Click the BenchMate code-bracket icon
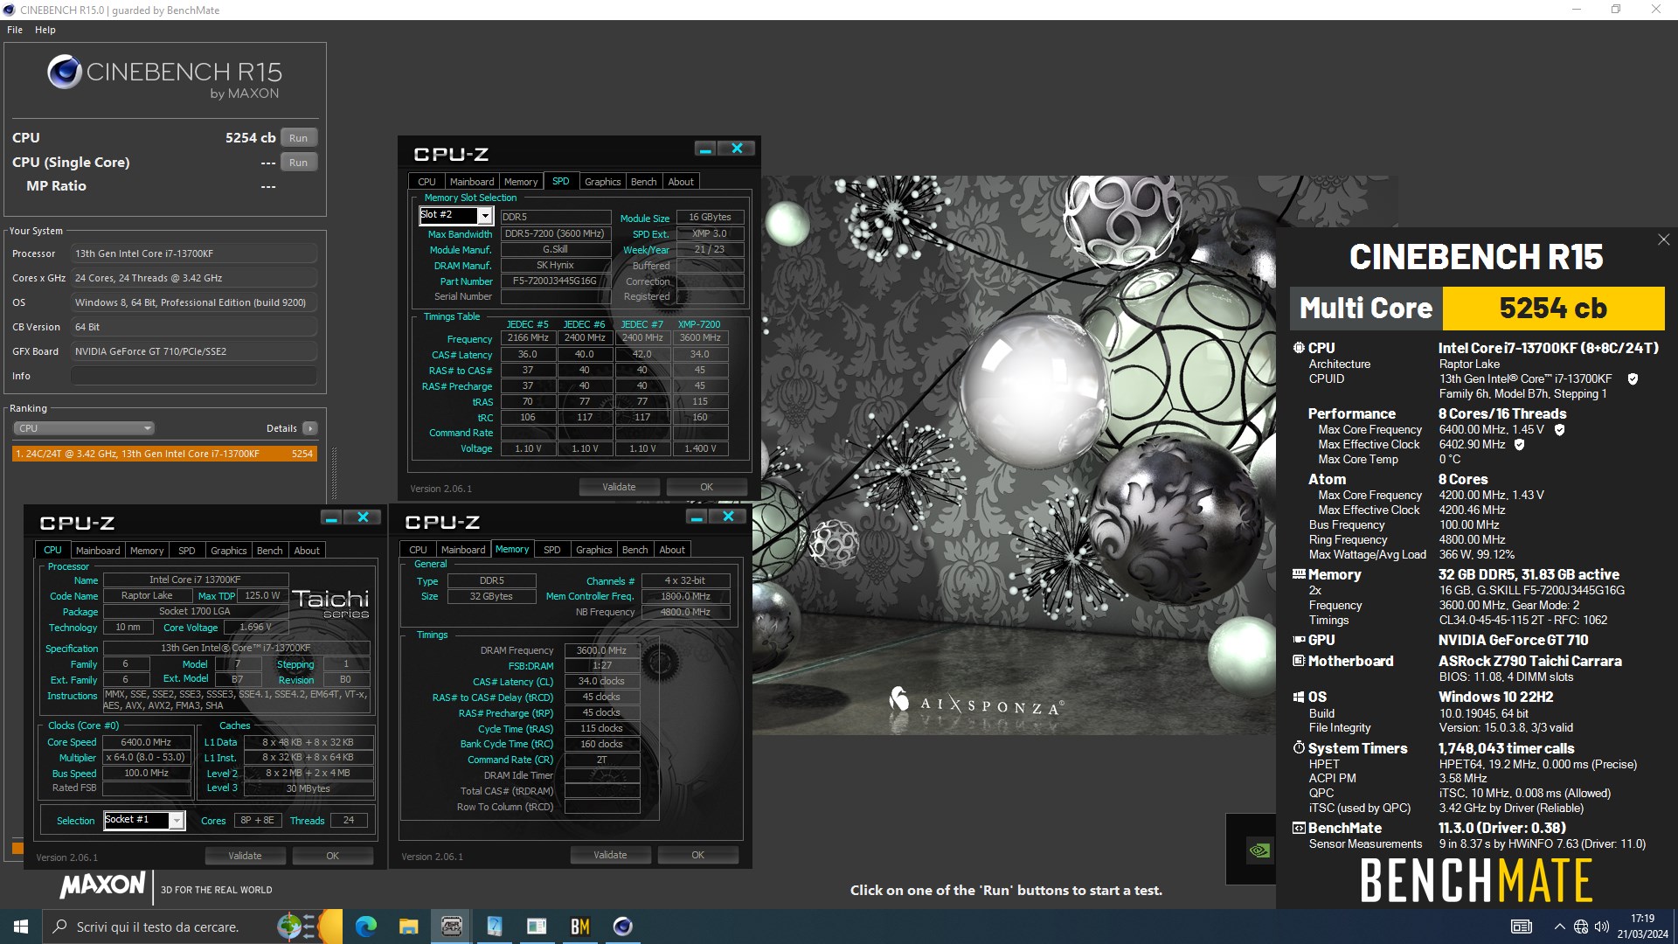This screenshot has width=1678, height=944. tap(1299, 828)
